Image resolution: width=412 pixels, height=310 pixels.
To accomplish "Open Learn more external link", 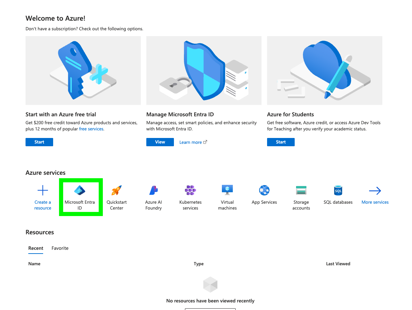I will (193, 142).
